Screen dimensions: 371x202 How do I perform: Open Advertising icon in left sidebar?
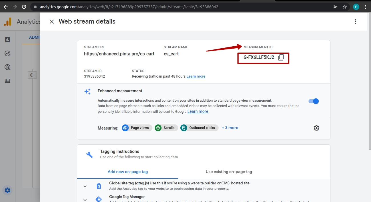pos(8,67)
